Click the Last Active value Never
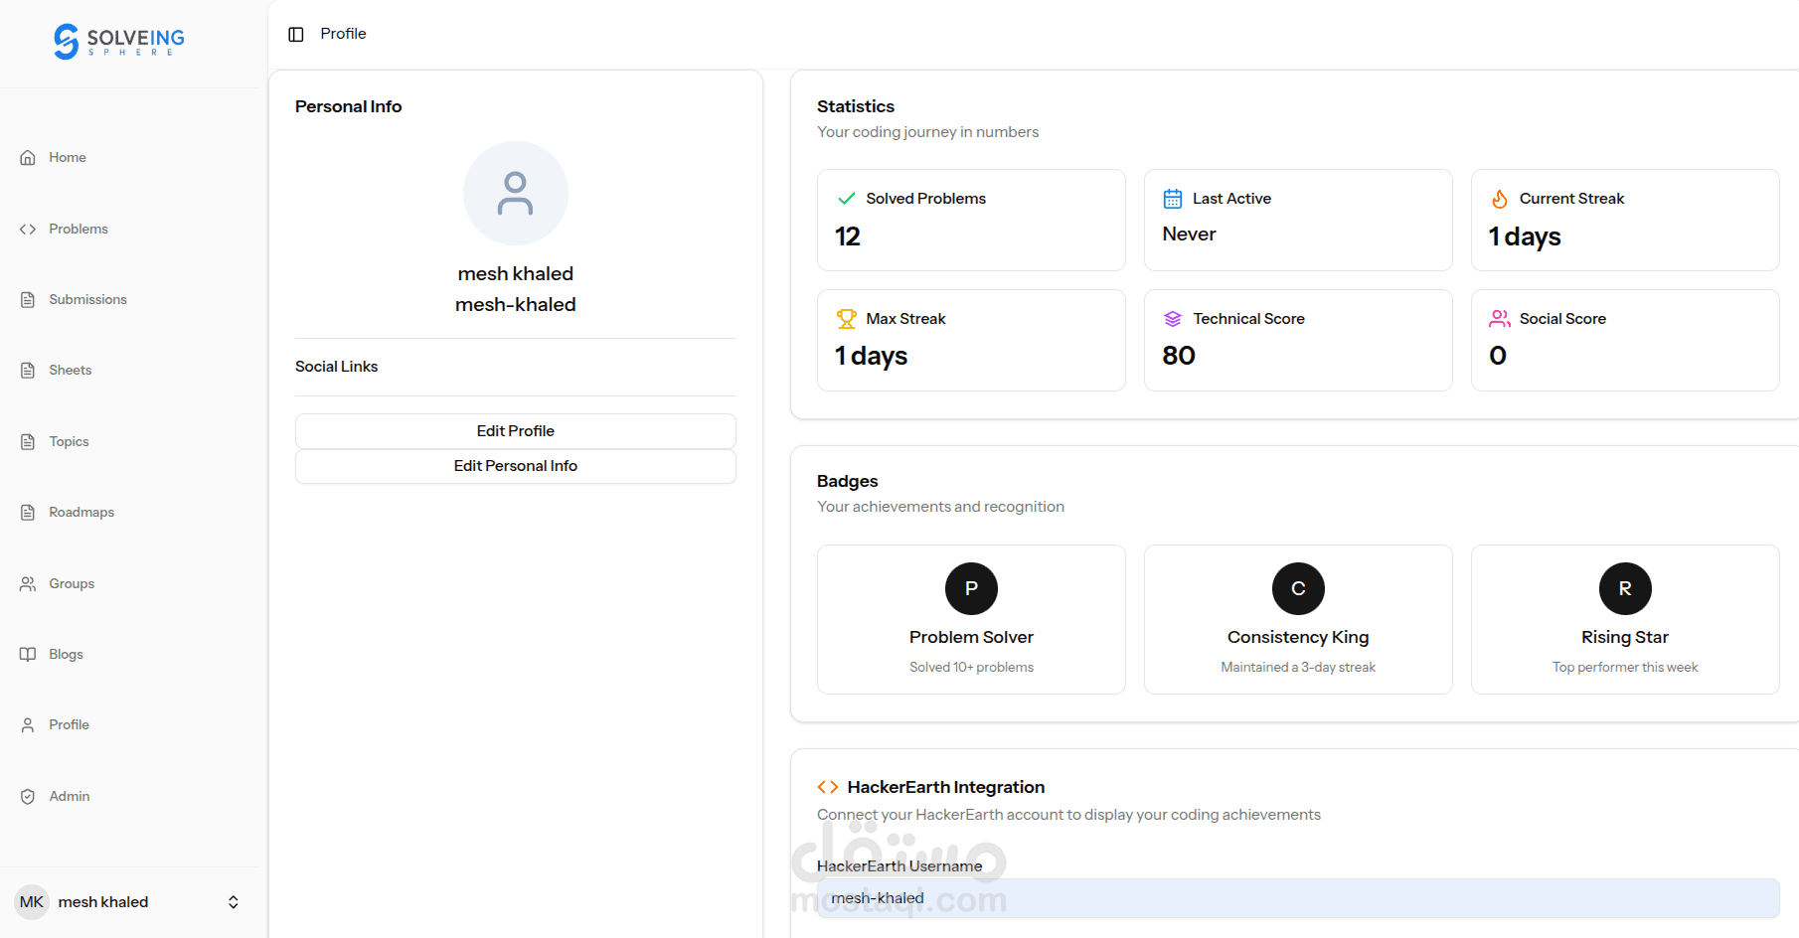The image size is (1799, 938). [1189, 234]
